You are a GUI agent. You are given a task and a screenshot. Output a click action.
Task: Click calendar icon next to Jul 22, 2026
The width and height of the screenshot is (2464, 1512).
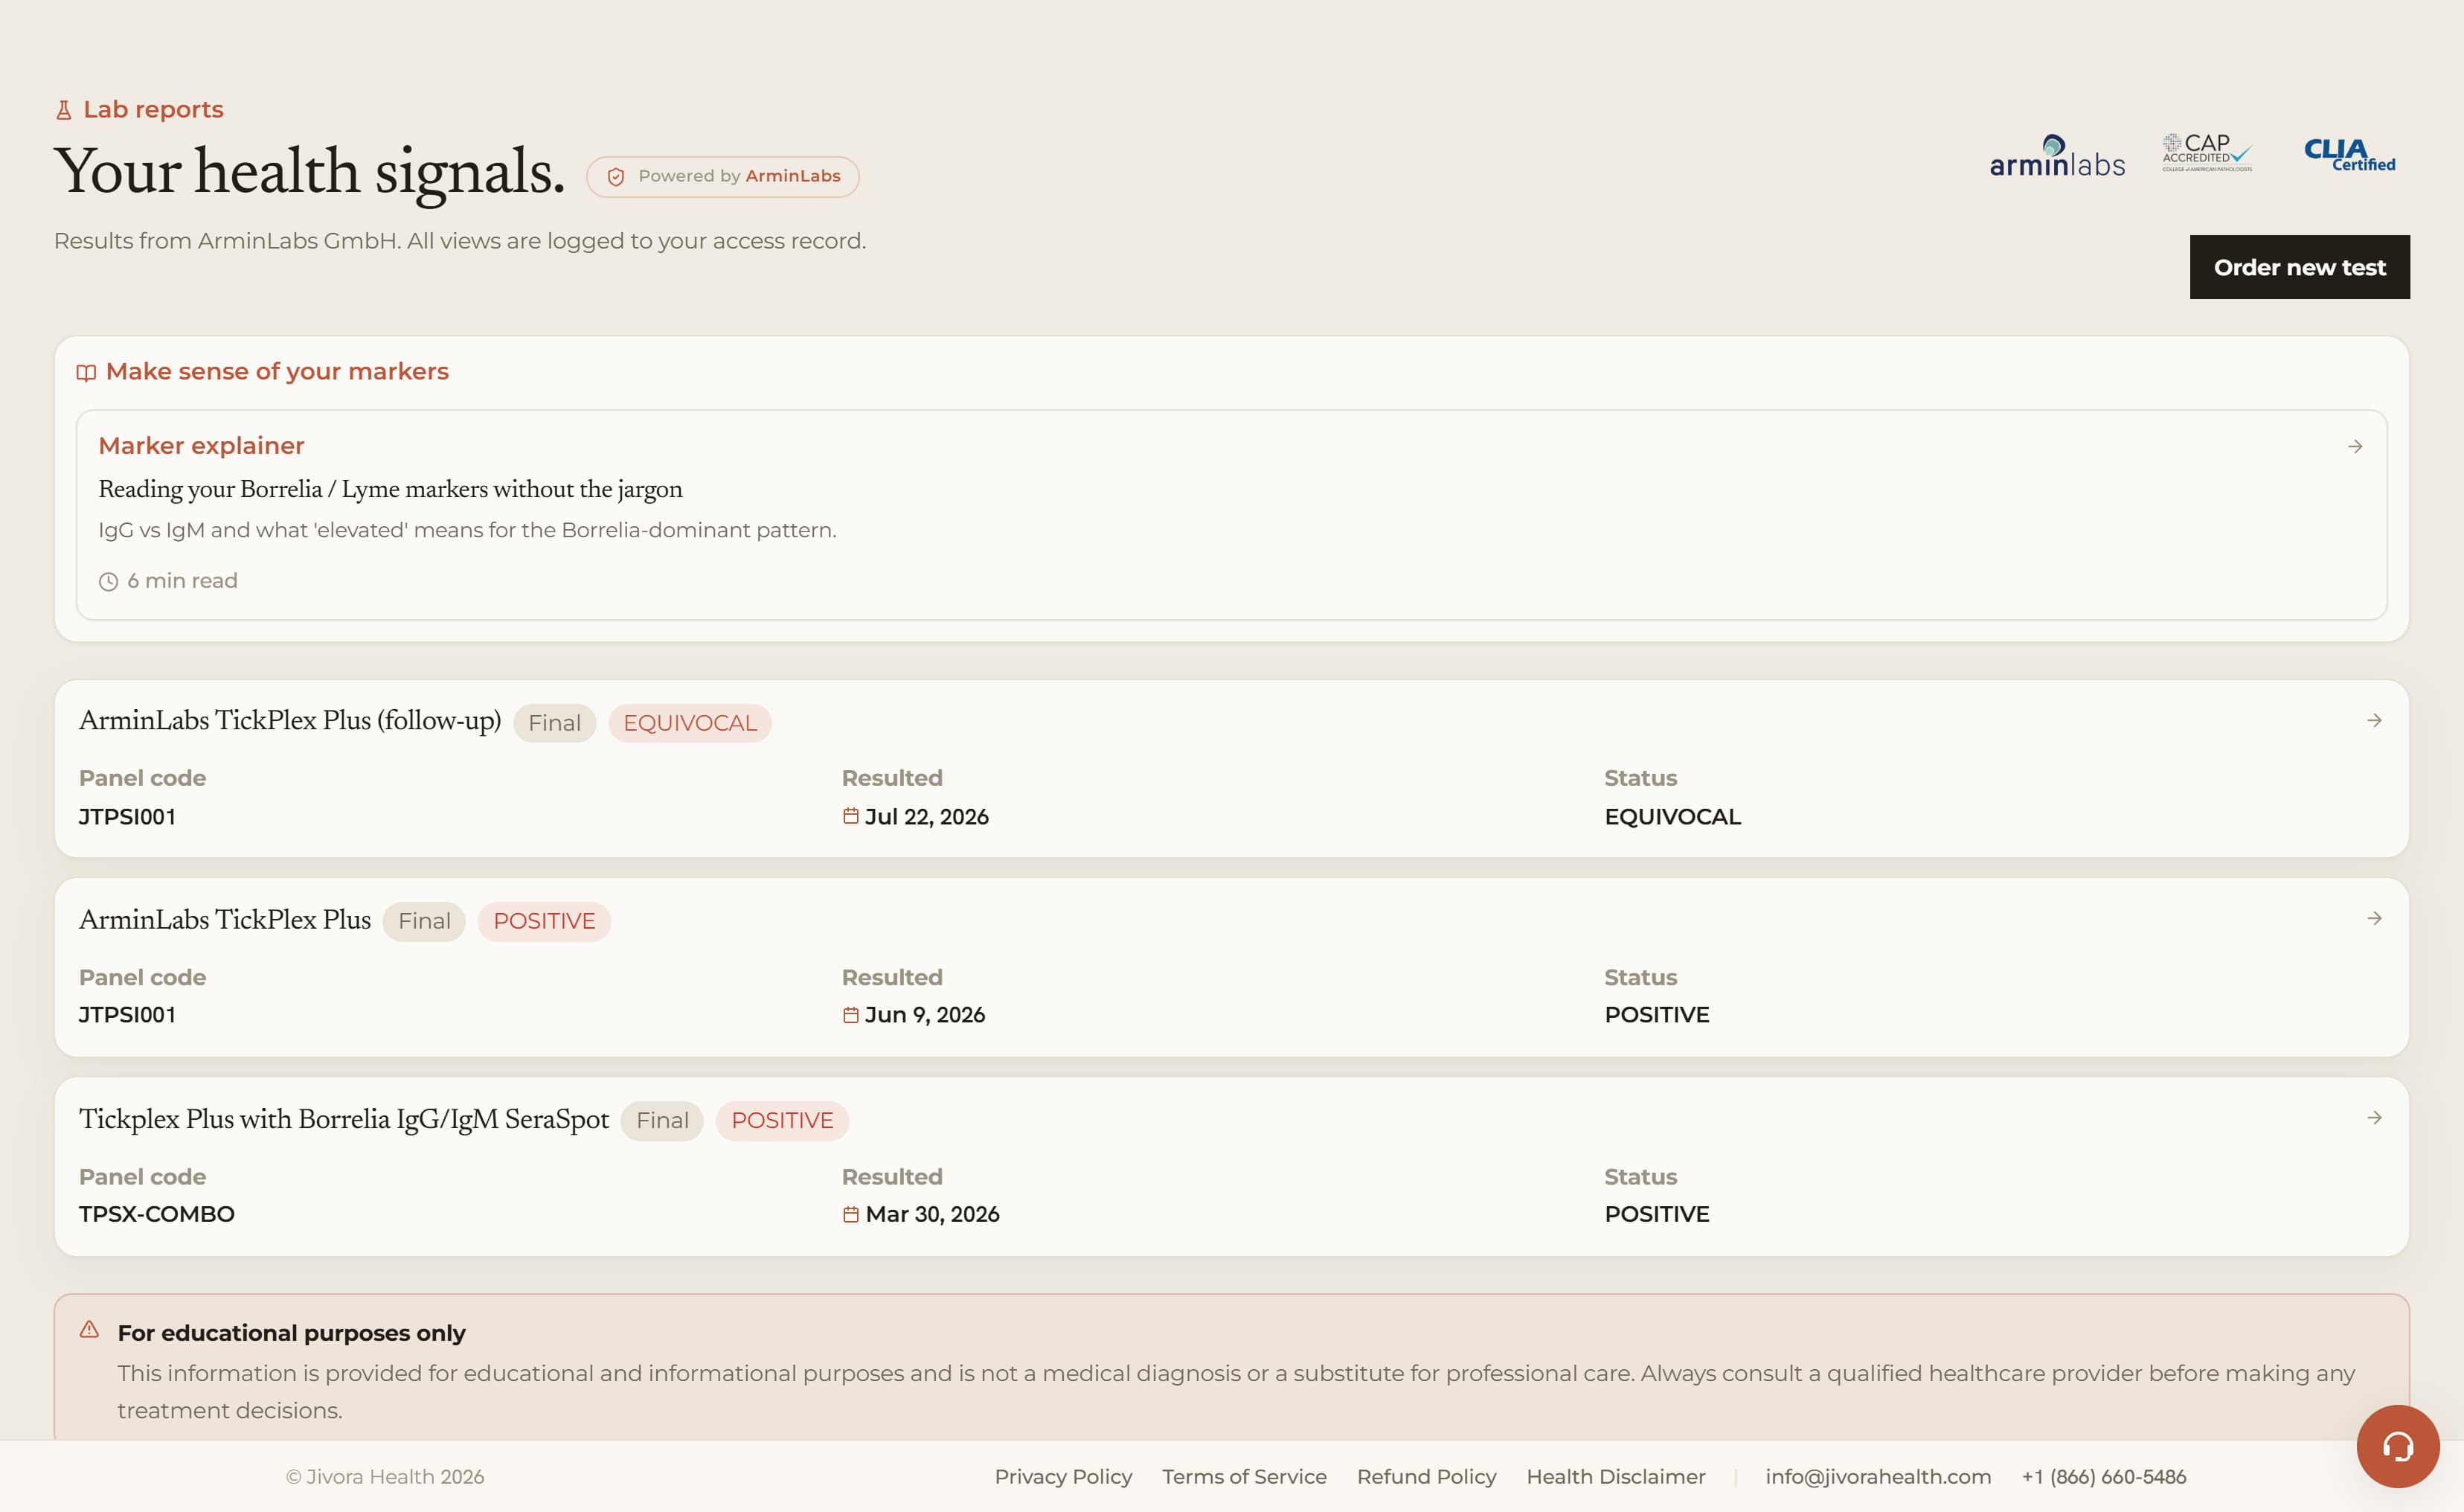tap(851, 816)
